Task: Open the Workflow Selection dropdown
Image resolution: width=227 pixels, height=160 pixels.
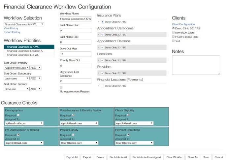Action: [x=24, y=24]
